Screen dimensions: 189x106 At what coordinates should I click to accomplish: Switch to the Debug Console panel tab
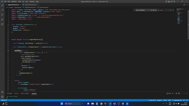[25, 93]
